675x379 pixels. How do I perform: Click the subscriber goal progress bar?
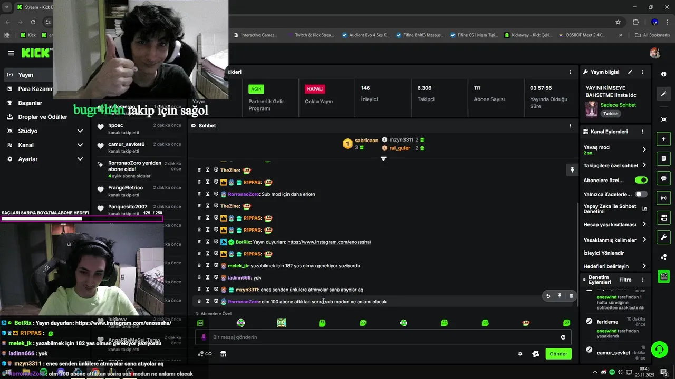[x=82, y=219]
